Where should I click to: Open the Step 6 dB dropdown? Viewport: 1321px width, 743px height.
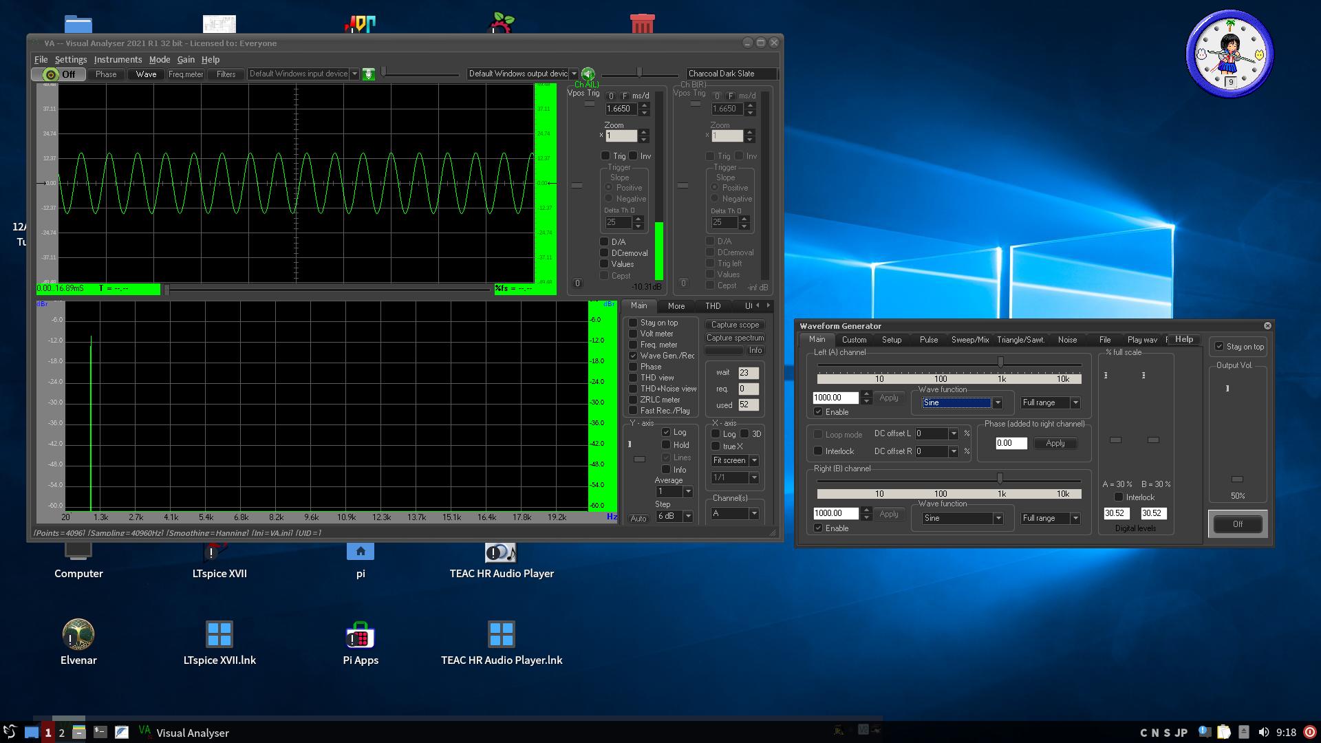(687, 516)
